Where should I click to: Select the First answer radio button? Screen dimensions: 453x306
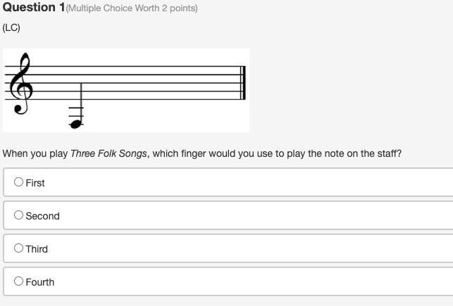(x=19, y=181)
